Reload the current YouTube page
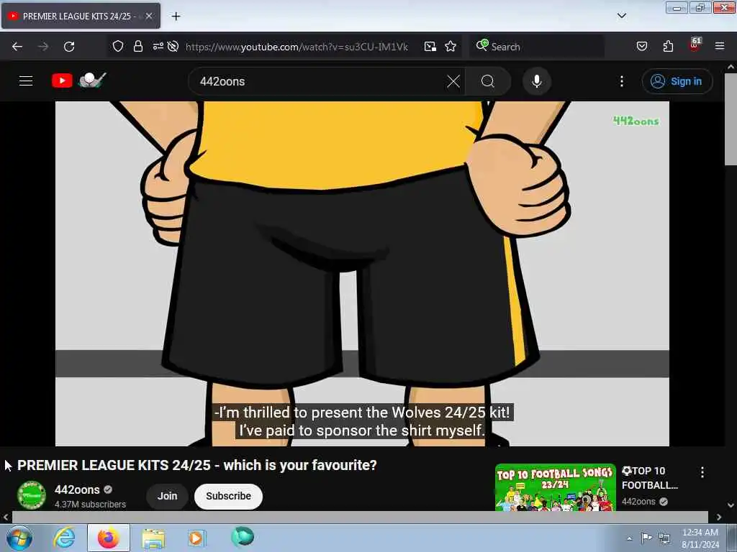The width and height of the screenshot is (737, 552). (69, 47)
